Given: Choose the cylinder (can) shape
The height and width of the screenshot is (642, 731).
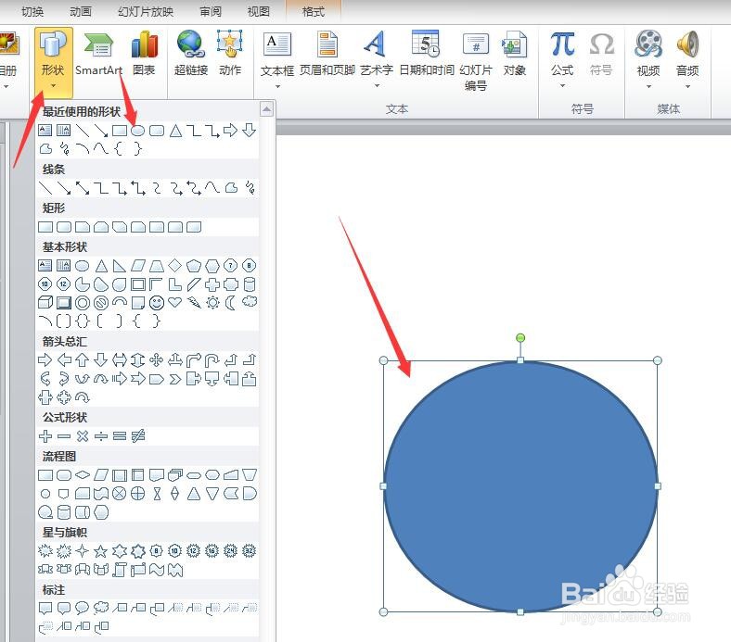Looking at the screenshot, I should pos(250,284).
